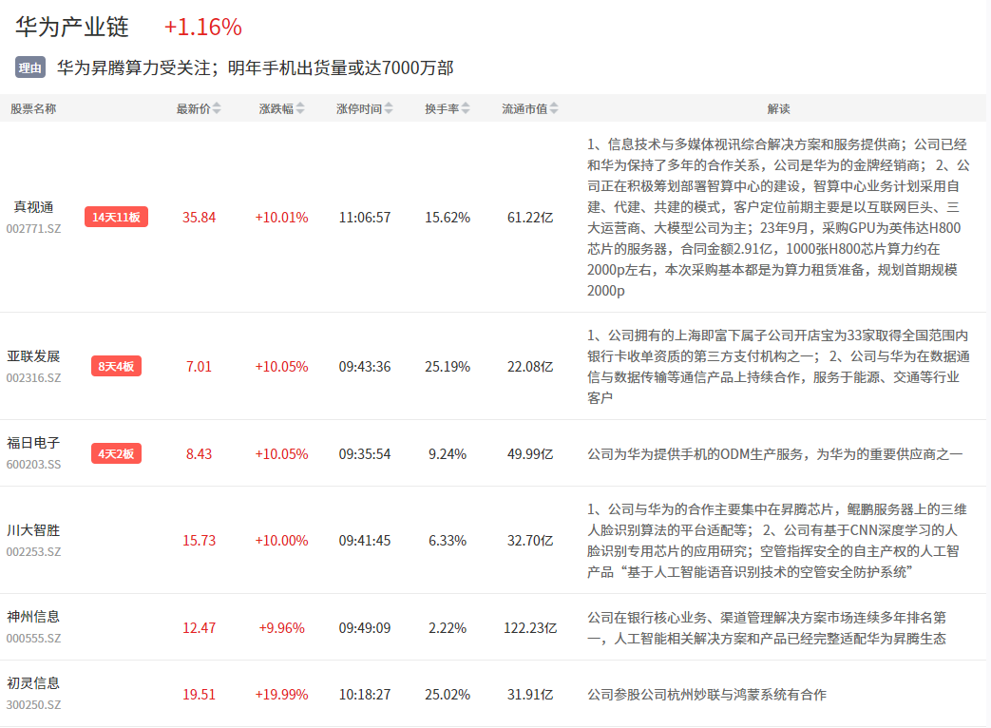This screenshot has height=728, width=991.
Task: Click price 15.73
Action: [200, 541]
